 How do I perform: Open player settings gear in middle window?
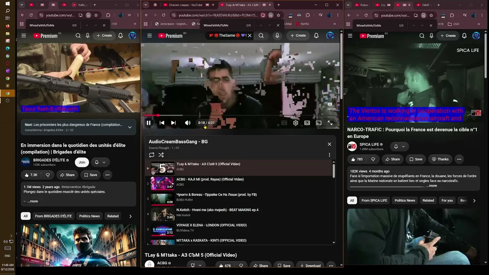(296, 123)
